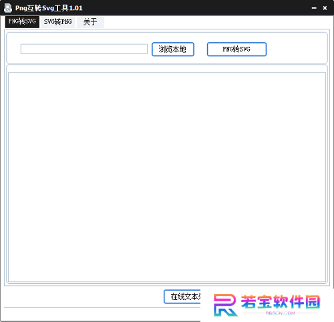Image resolution: width=334 pixels, height=322 pixels.
Task: Click the 浏览本地 browse button
Action: coord(173,49)
